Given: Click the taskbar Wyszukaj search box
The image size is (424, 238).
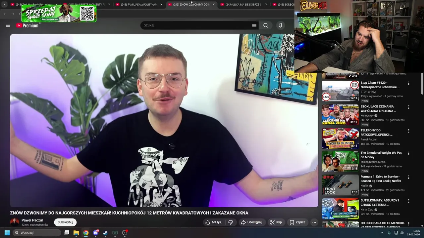Looking at the screenshot, I should click(x=37, y=233).
